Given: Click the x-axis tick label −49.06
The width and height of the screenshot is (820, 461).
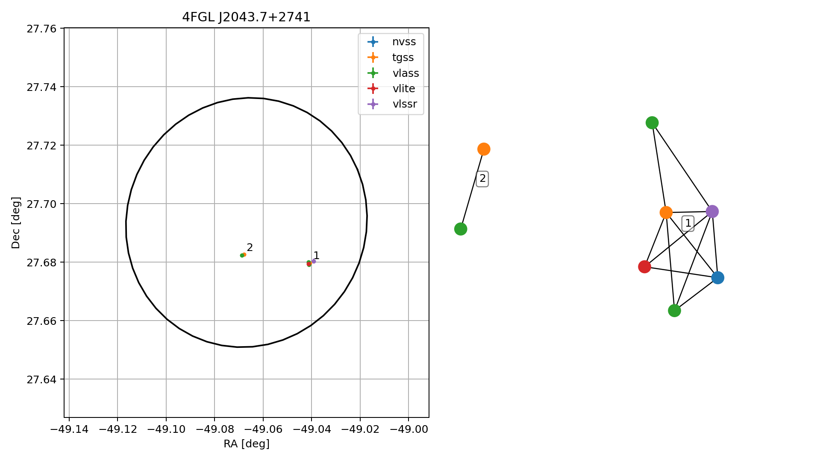Looking at the screenshot, I should pyautogui.click(x=263, y=429).
